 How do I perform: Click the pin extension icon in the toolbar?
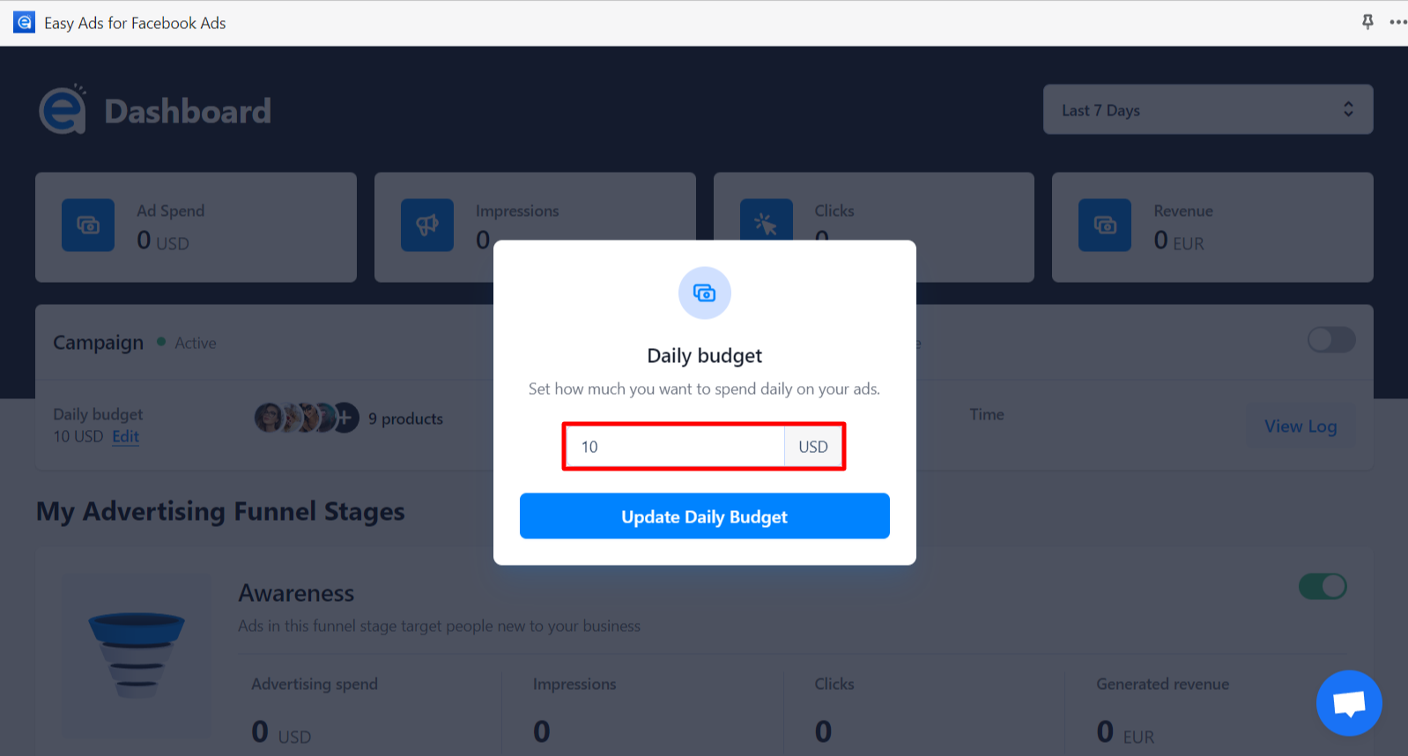[1367, 22]
